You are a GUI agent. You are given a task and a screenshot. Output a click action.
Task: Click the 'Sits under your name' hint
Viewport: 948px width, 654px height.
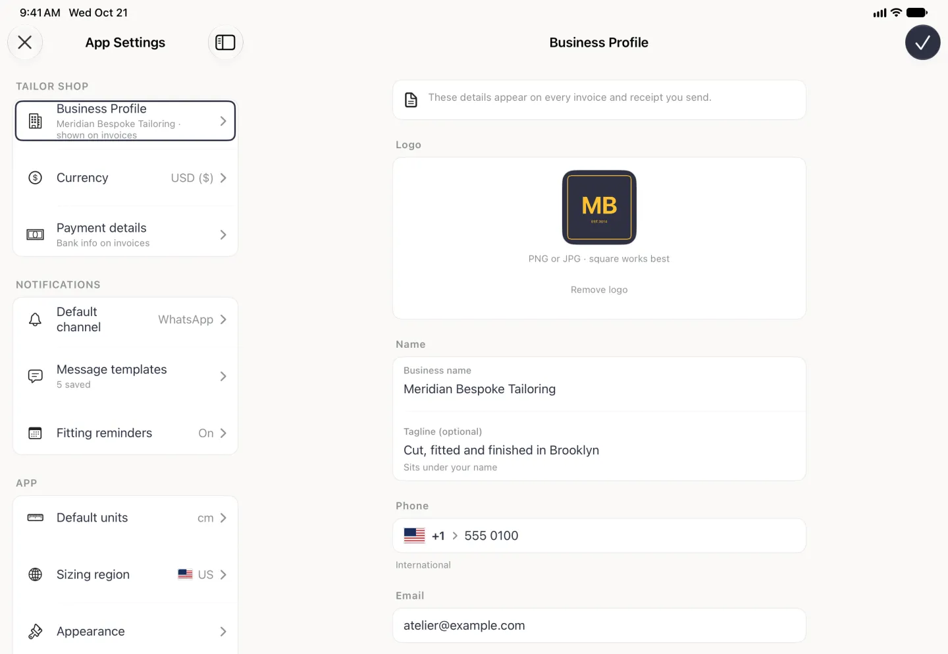pos(450,468)
